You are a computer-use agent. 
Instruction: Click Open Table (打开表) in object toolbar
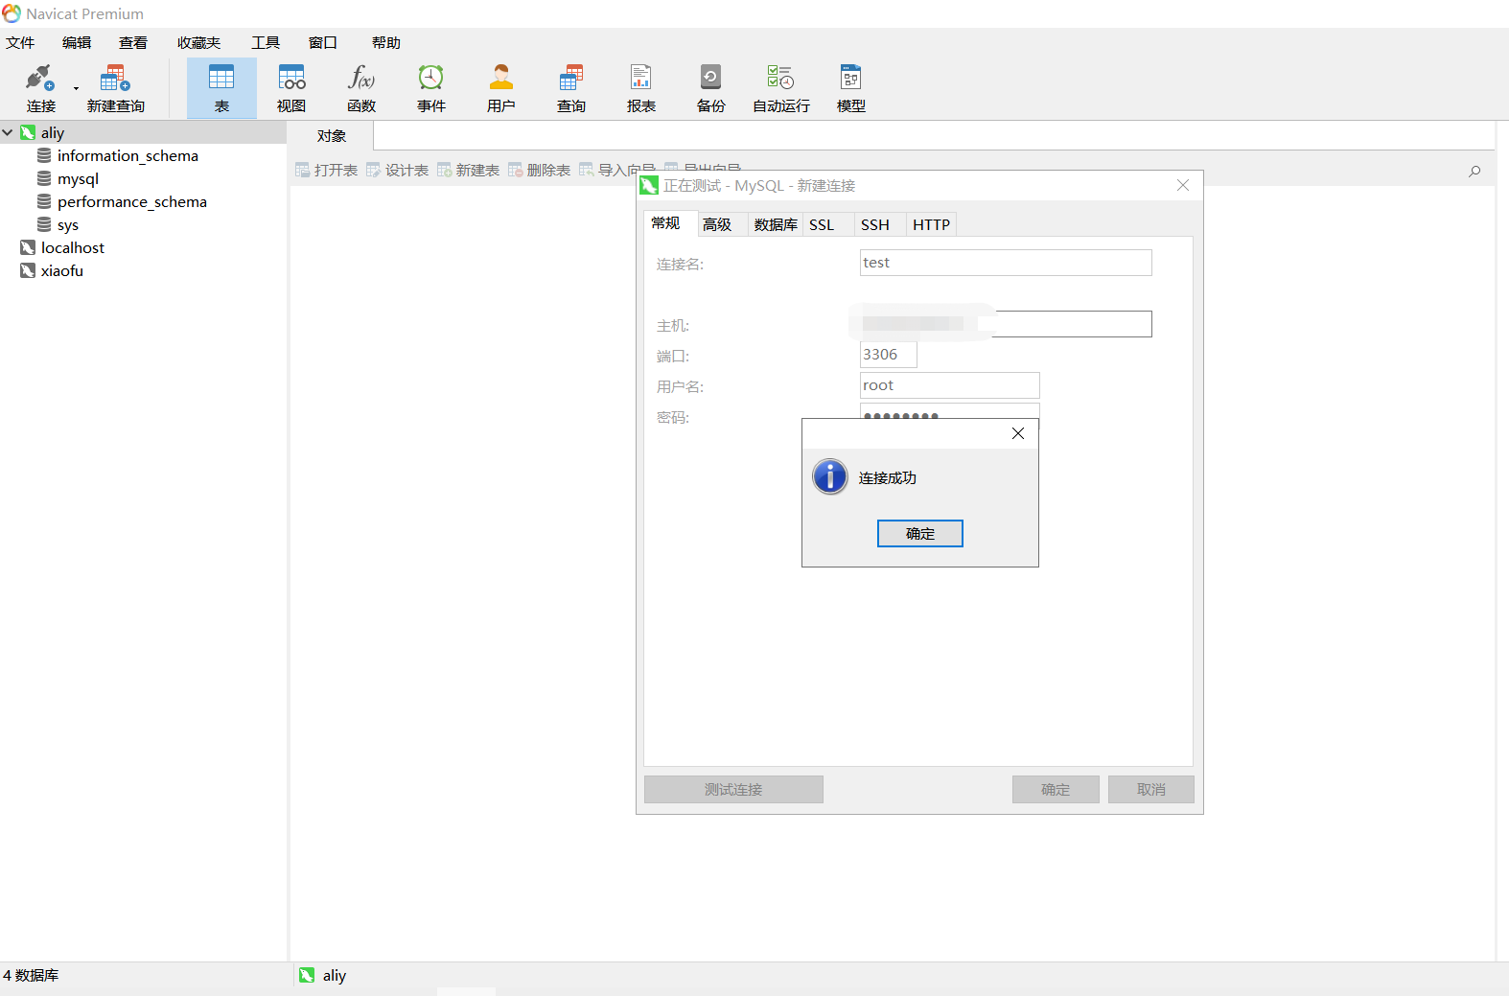(x=326, y=170)
